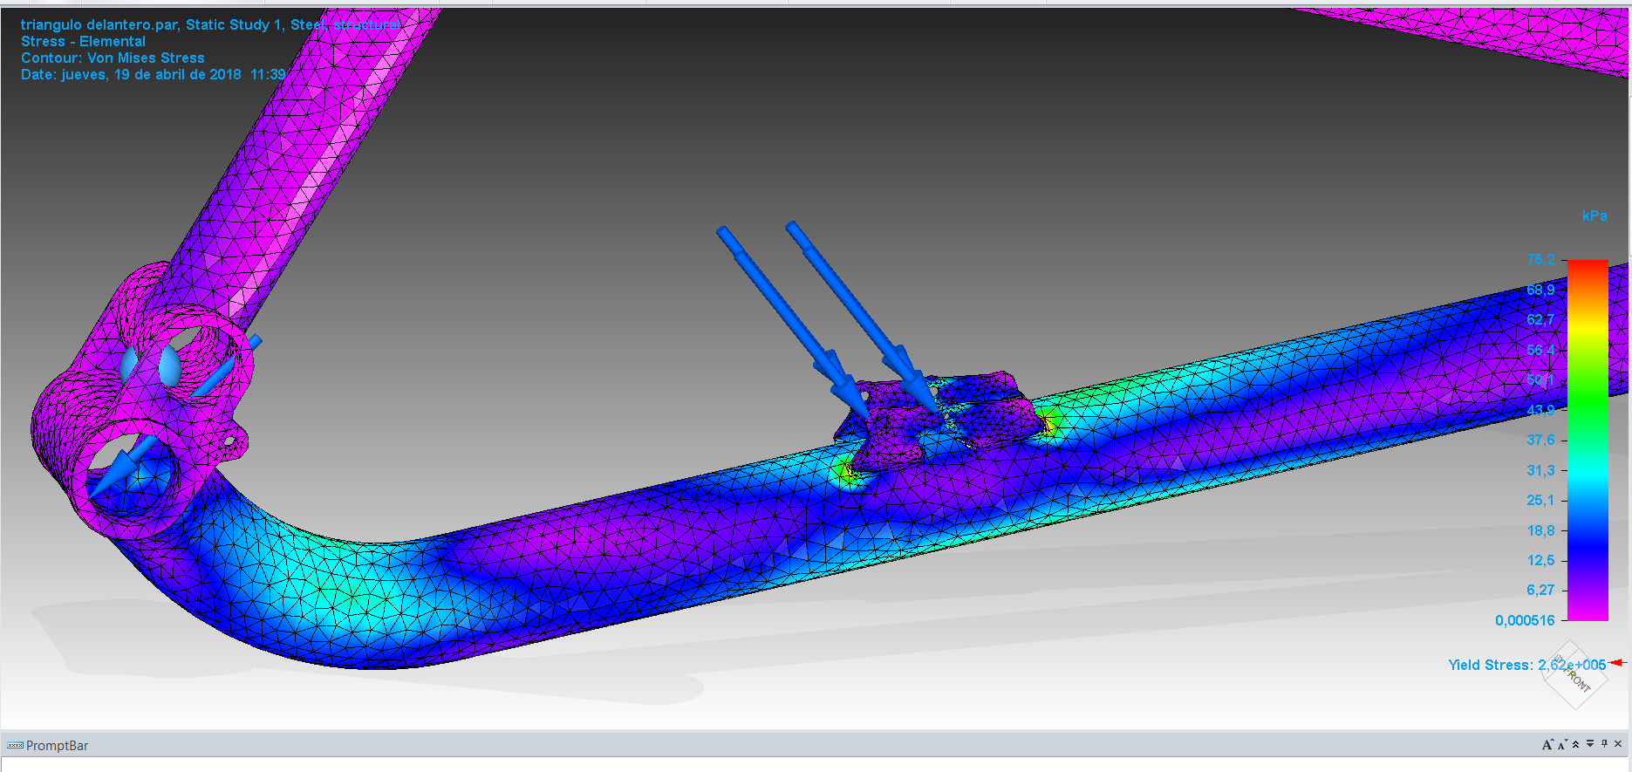Open the PromptBar options dropdown arrow
1632x772 pixels.
click(x=1590, y=744)
